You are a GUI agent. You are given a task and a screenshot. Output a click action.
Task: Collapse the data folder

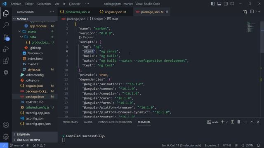pyautogui.click(x=35, y=37)
